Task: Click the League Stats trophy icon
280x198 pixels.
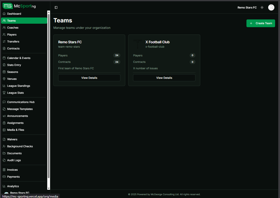Action: [x=4, y=93]
